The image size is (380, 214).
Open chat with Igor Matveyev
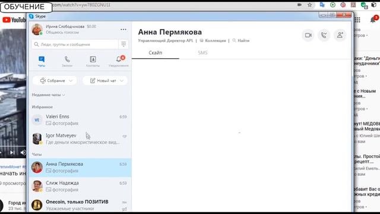pos(80,139)
